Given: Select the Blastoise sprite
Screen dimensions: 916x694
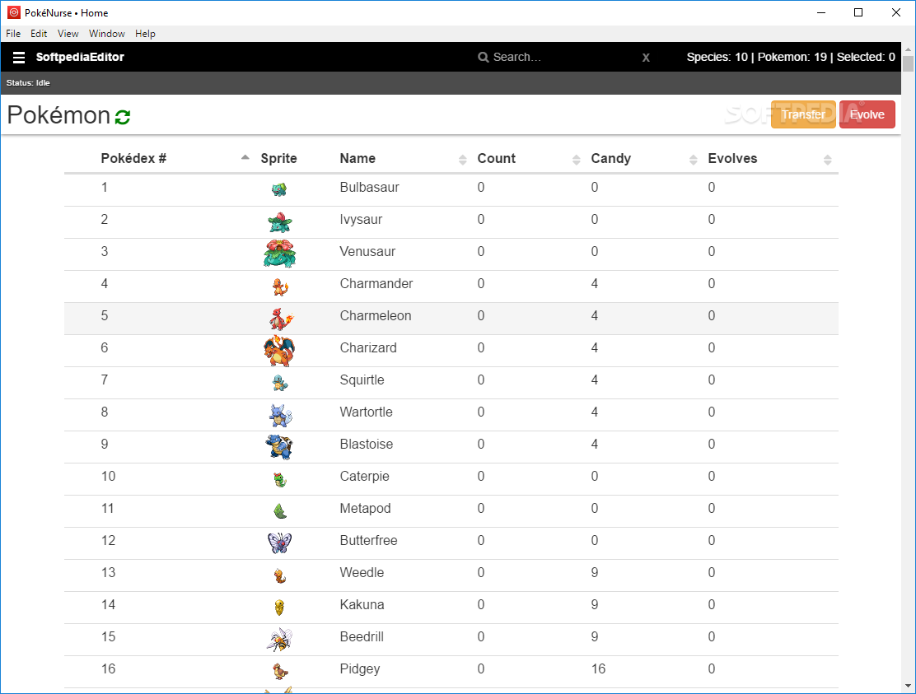Looking at the screenshot, I should (279, 447).
